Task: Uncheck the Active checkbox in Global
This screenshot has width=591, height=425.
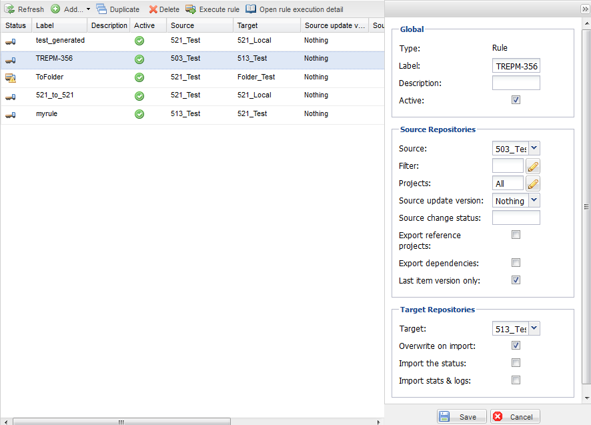Action: tap(516, 100)
